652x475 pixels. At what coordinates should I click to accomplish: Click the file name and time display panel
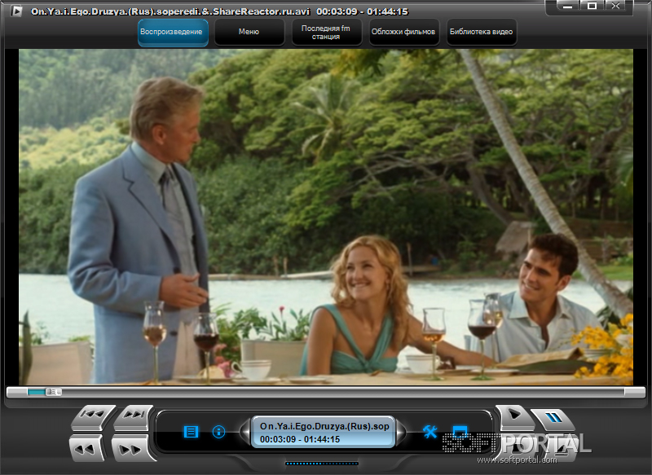[323, 432]
